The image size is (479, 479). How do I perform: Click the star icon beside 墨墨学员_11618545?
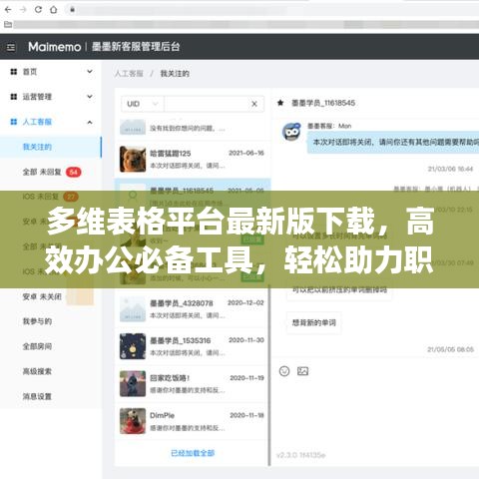point(280,103)
